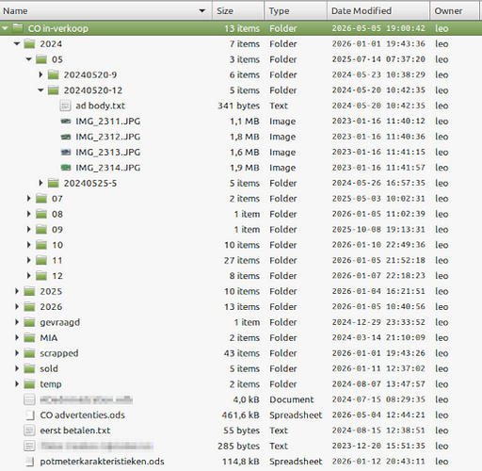Select the 05 folder icon
Image resolution: width=482 pixels, height=471 pixels.
click(41, 59)
